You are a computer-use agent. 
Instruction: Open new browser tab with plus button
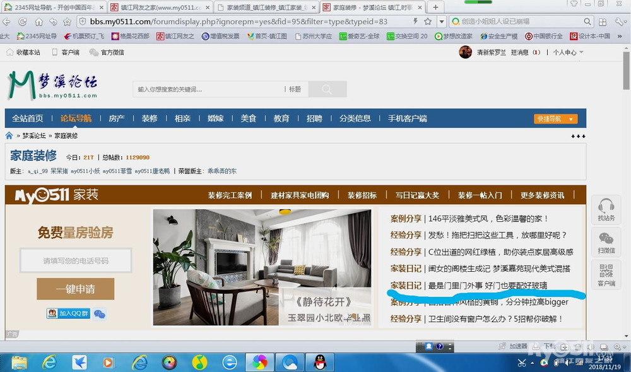coord(435,8)
